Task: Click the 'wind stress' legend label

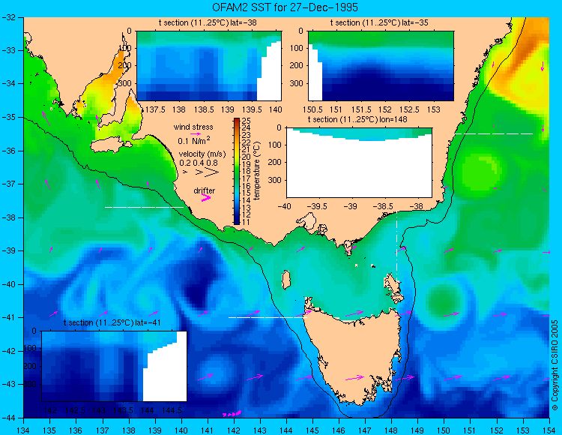Action: click(193, 127)
